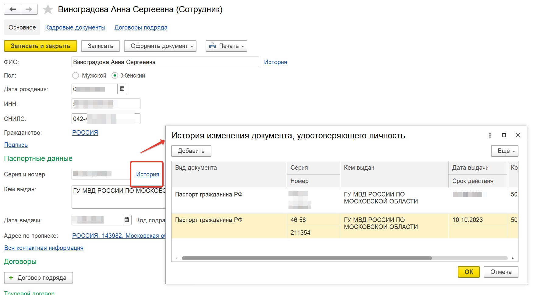Image resolution: width=541 pixels, height=295 pixels.
Task: Open the Договоры подряда tab
Action: click(x=141, y=27)
